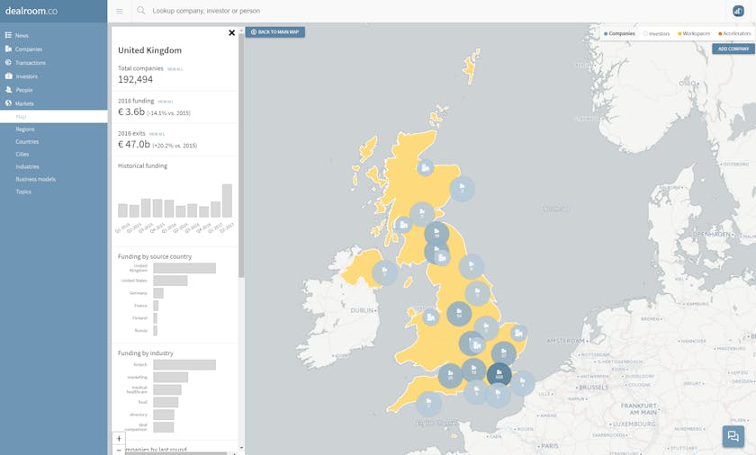
Task: Open the chat support icon
Action: click(733, 436)
